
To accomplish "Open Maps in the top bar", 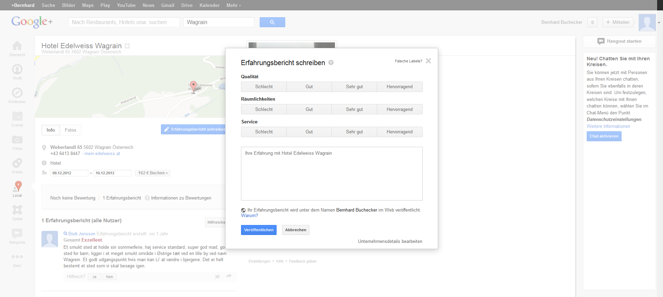I will coord(88,5).
